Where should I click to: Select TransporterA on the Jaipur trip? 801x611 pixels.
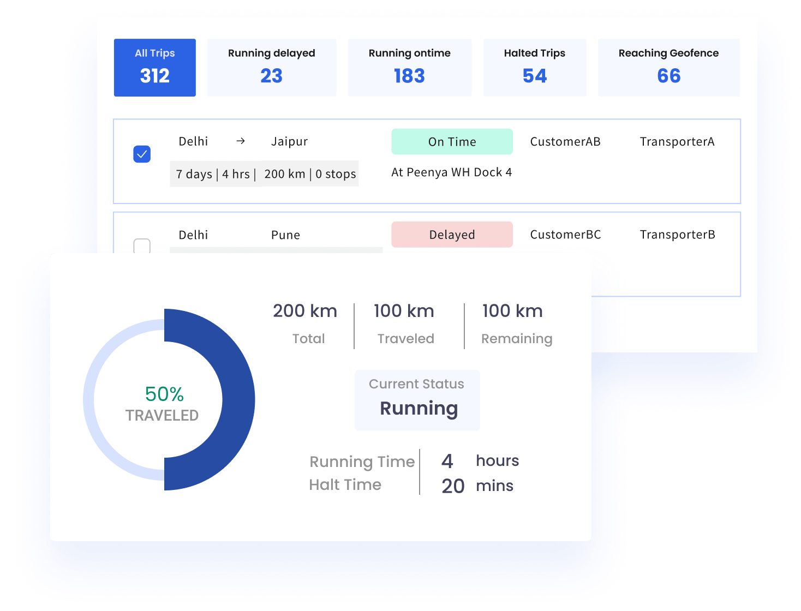[677, 141]
